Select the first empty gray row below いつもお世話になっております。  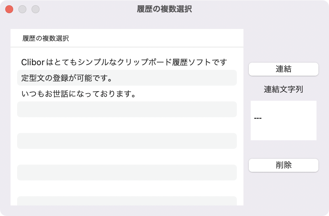pyautogui.click(x=127, y=109)
